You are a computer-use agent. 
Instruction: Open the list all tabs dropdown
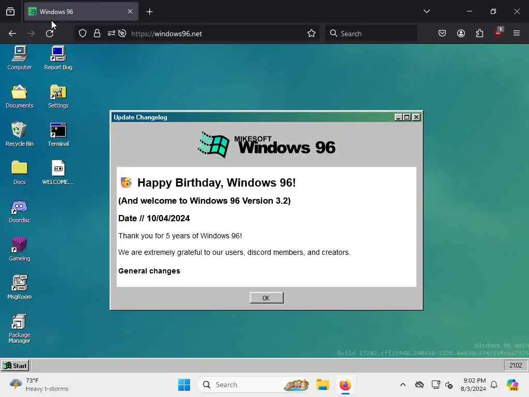[x=426, y=11]
